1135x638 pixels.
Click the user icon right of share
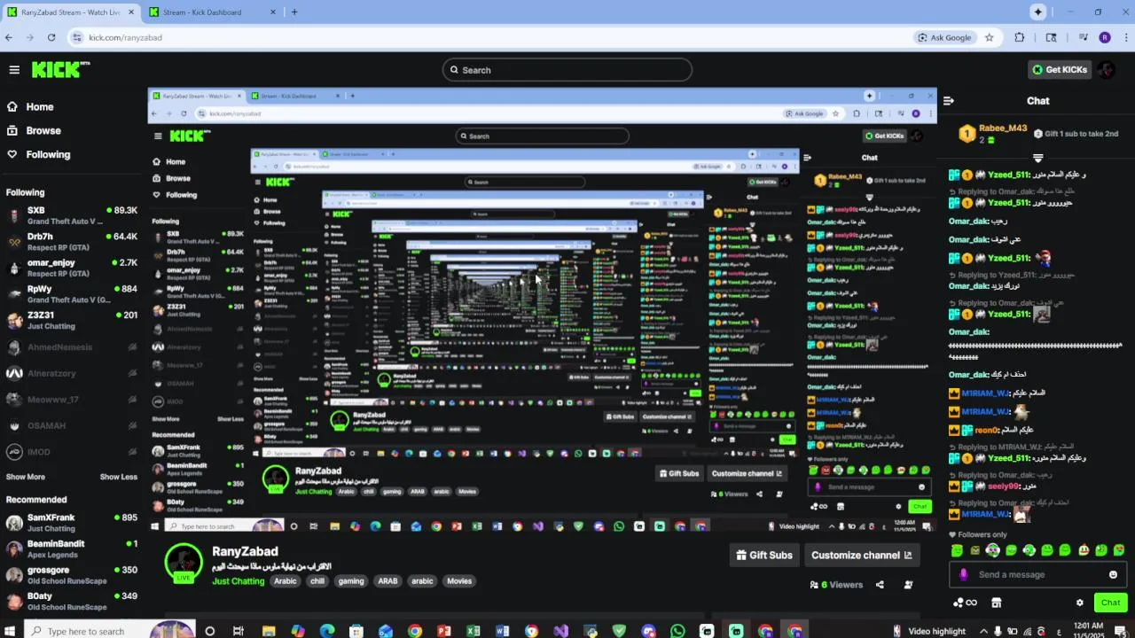coord(908,585)
